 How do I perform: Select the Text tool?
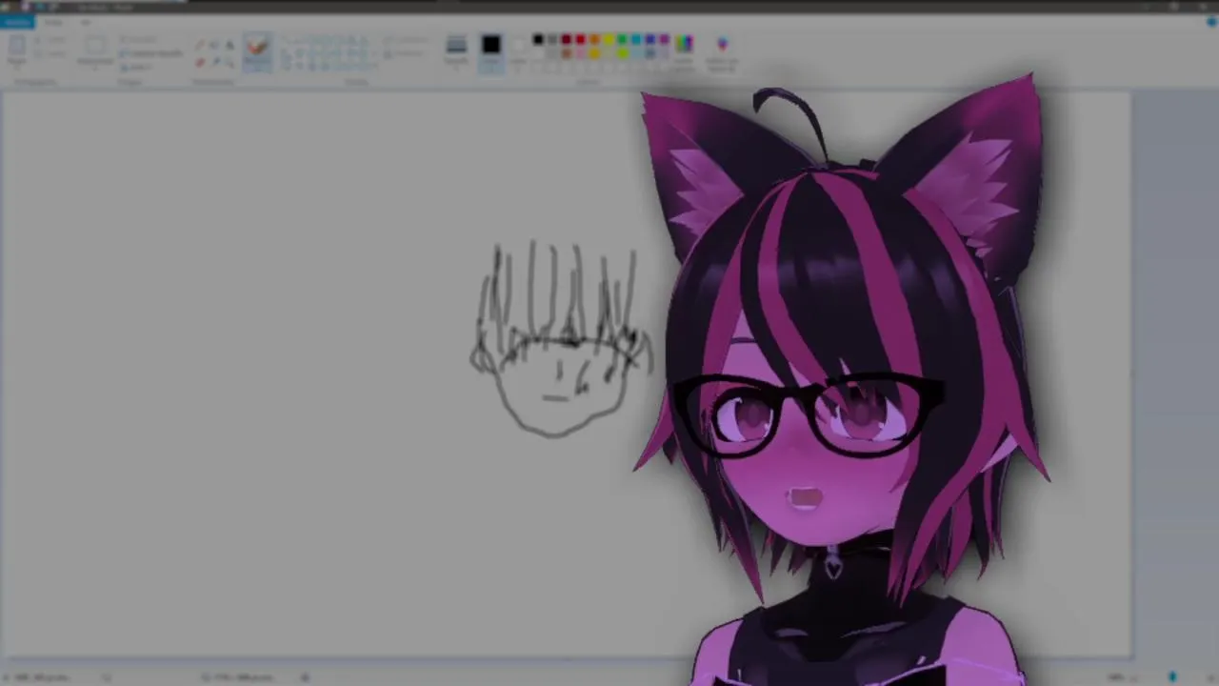click(229, 45)
